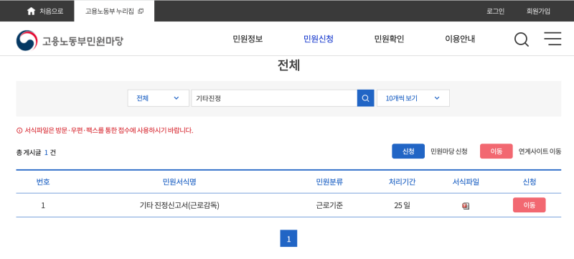Open the 10개씩 보기 dropdown
The width and height of the screenshot is (574, 259).
tap(413, 98)
